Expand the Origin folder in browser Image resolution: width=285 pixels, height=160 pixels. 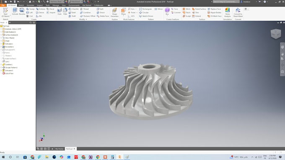[1, 41]
